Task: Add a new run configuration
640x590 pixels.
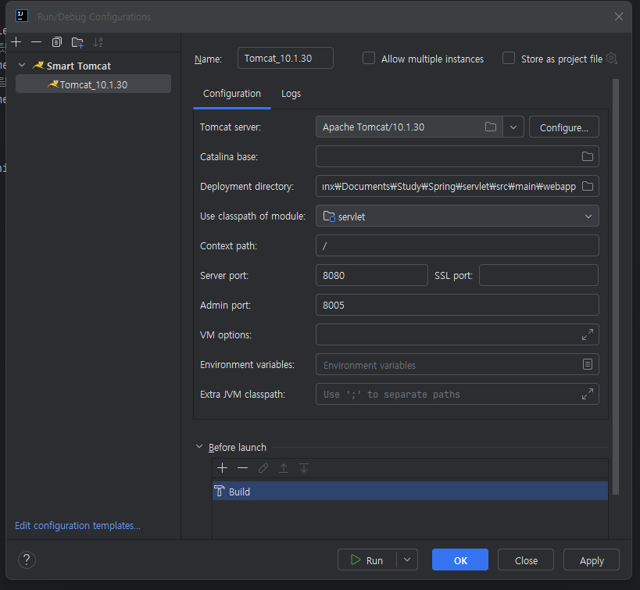Action: pyautogui.click(x=16, y=42)
